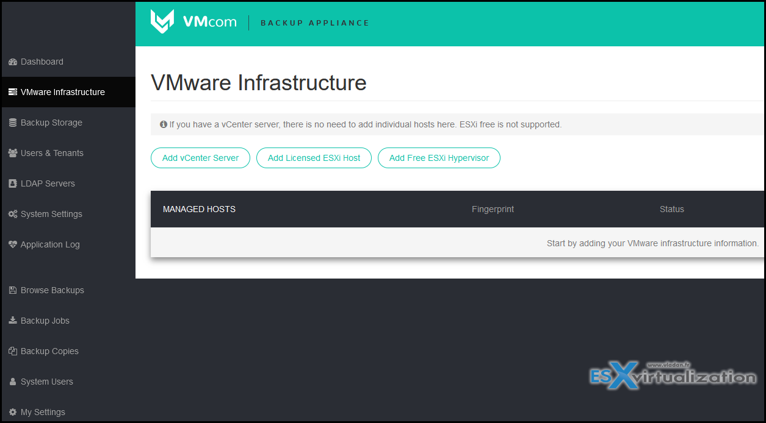Click the Status column header
Viewport: 766px width, 423px height.
671,209
